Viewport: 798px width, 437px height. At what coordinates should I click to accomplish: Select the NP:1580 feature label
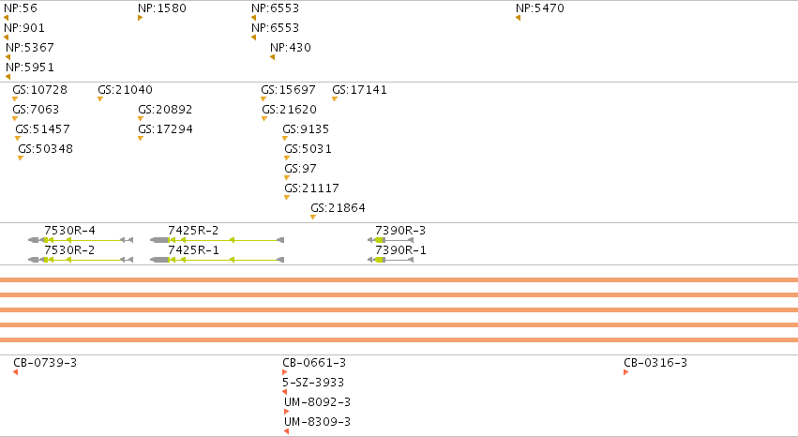[162, 8]
